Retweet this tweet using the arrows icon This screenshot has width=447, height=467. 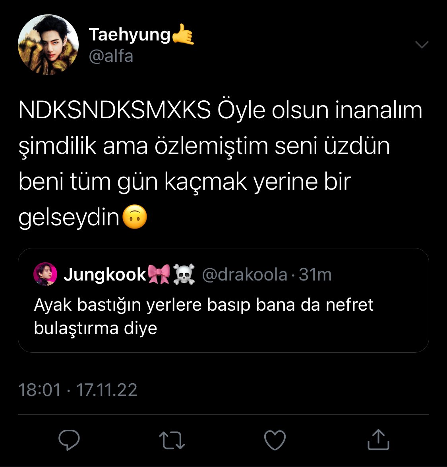click(172, 440)
